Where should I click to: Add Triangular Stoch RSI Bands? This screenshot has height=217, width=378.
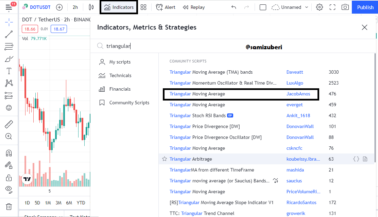click(x=197, y=115)
